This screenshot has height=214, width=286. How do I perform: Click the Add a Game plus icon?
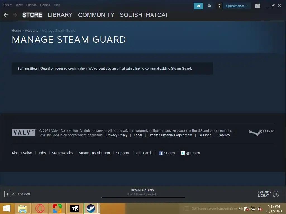[7, 194]
